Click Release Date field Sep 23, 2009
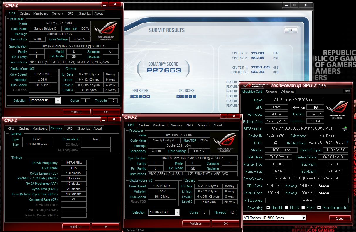Screen dimensions: 356x232 pos(276,121)
